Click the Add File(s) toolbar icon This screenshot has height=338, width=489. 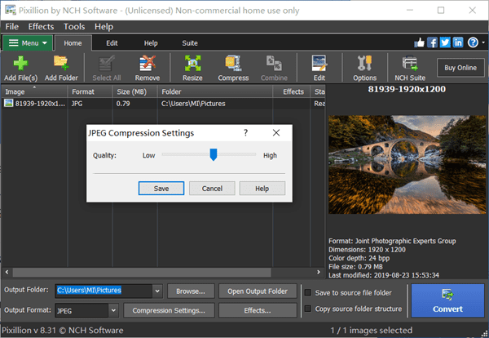(20, 69)
